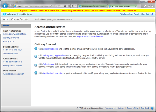This screenshot has height=112, width=156.
Task: Open a new blank browser tab
Action: point(139,6)
